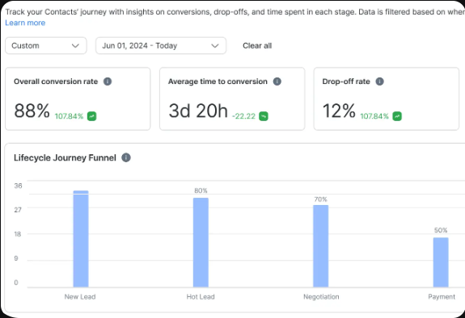Click the Hot Lead axis label
Viewport: 465px width, 318px height.
click(201, 297)
